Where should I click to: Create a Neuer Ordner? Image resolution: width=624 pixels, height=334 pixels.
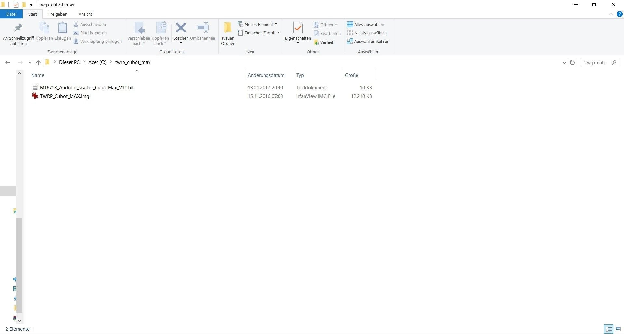[x=228, y=34]
